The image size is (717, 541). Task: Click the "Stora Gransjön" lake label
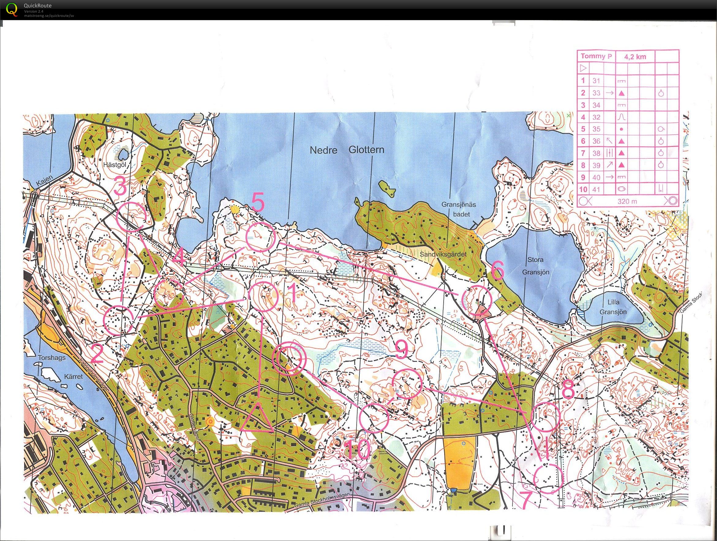coord(535,266)
